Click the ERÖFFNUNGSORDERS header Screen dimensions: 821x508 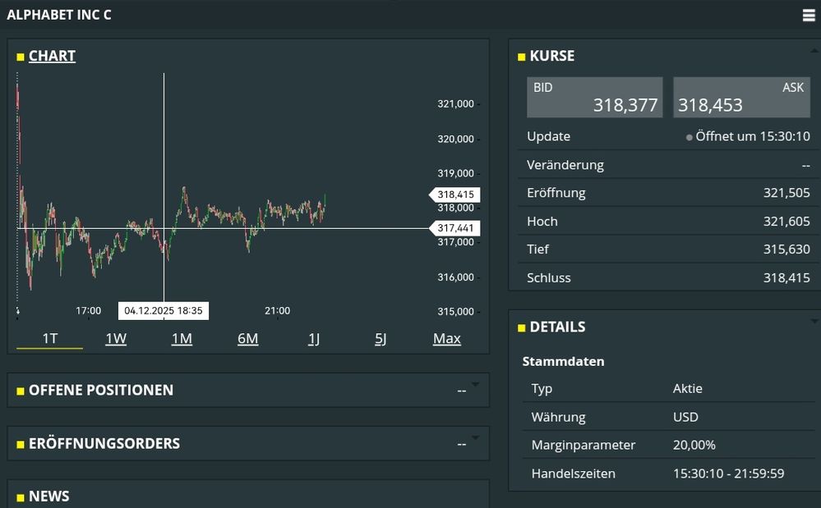(x=104, y=444)
